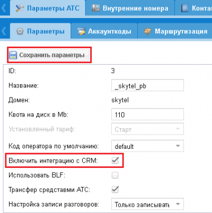This screenshot has height=213, width=212.
Task: Expand the Настройка записи разговоров dropdown
Action: [x=147, y=204]
